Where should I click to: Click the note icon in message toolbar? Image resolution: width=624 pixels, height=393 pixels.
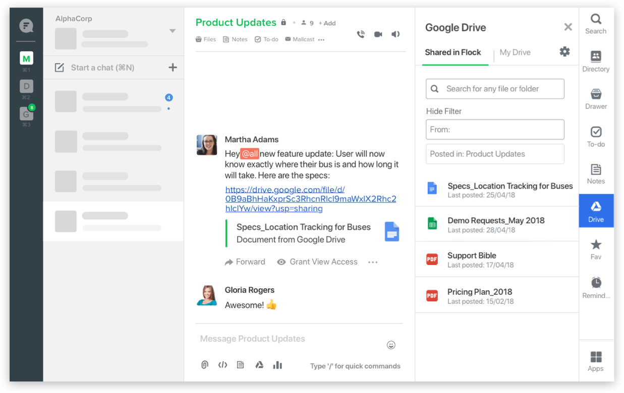240,365
